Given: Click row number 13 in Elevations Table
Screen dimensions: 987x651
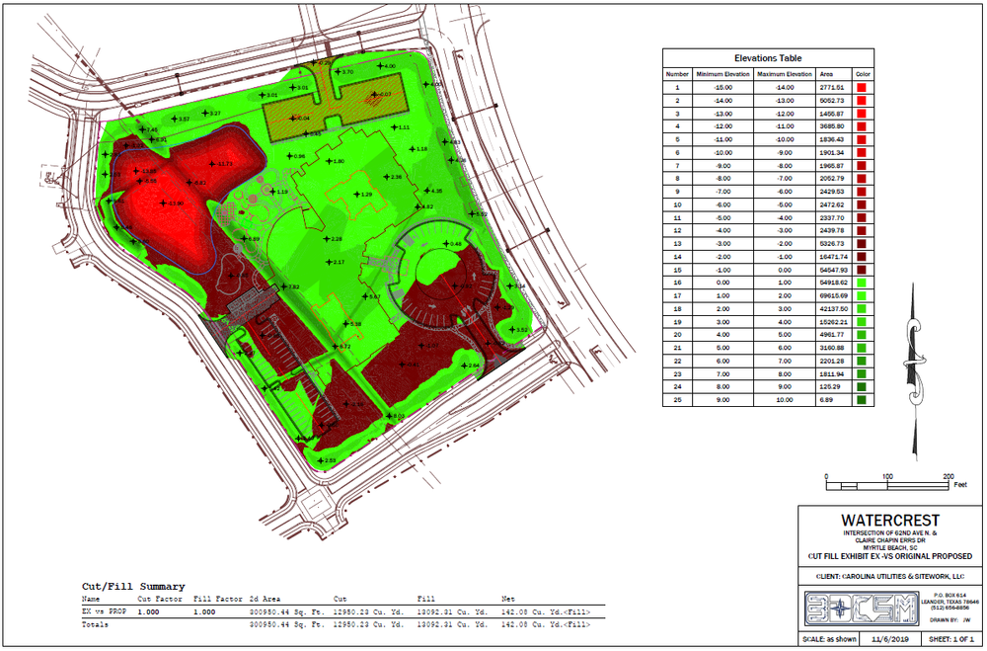Looking at the screenshot, I should click(677, 244).
